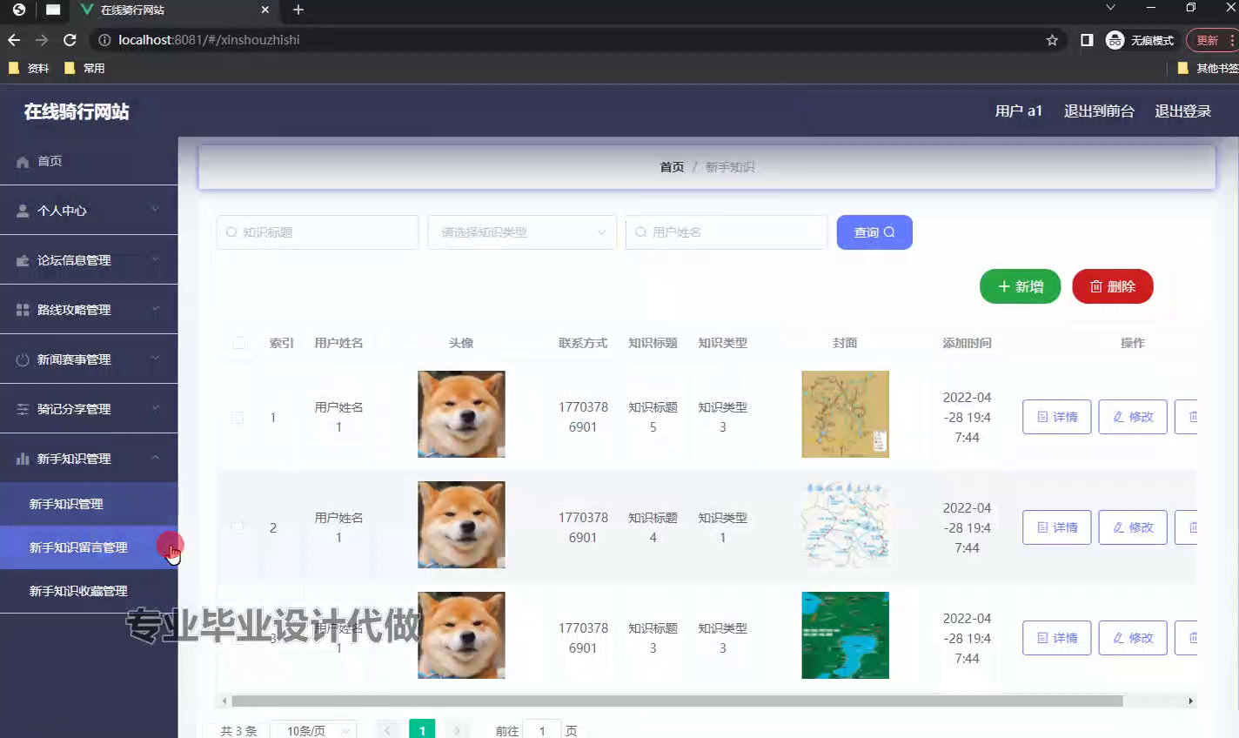Click the 知识标题 search field

(x=318, y=232)
